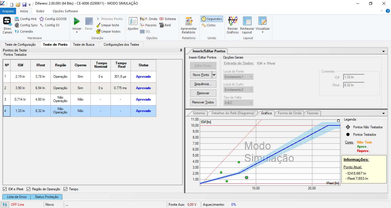Open the Tipo de Falta A-B-C combo box

pos(238,103)
